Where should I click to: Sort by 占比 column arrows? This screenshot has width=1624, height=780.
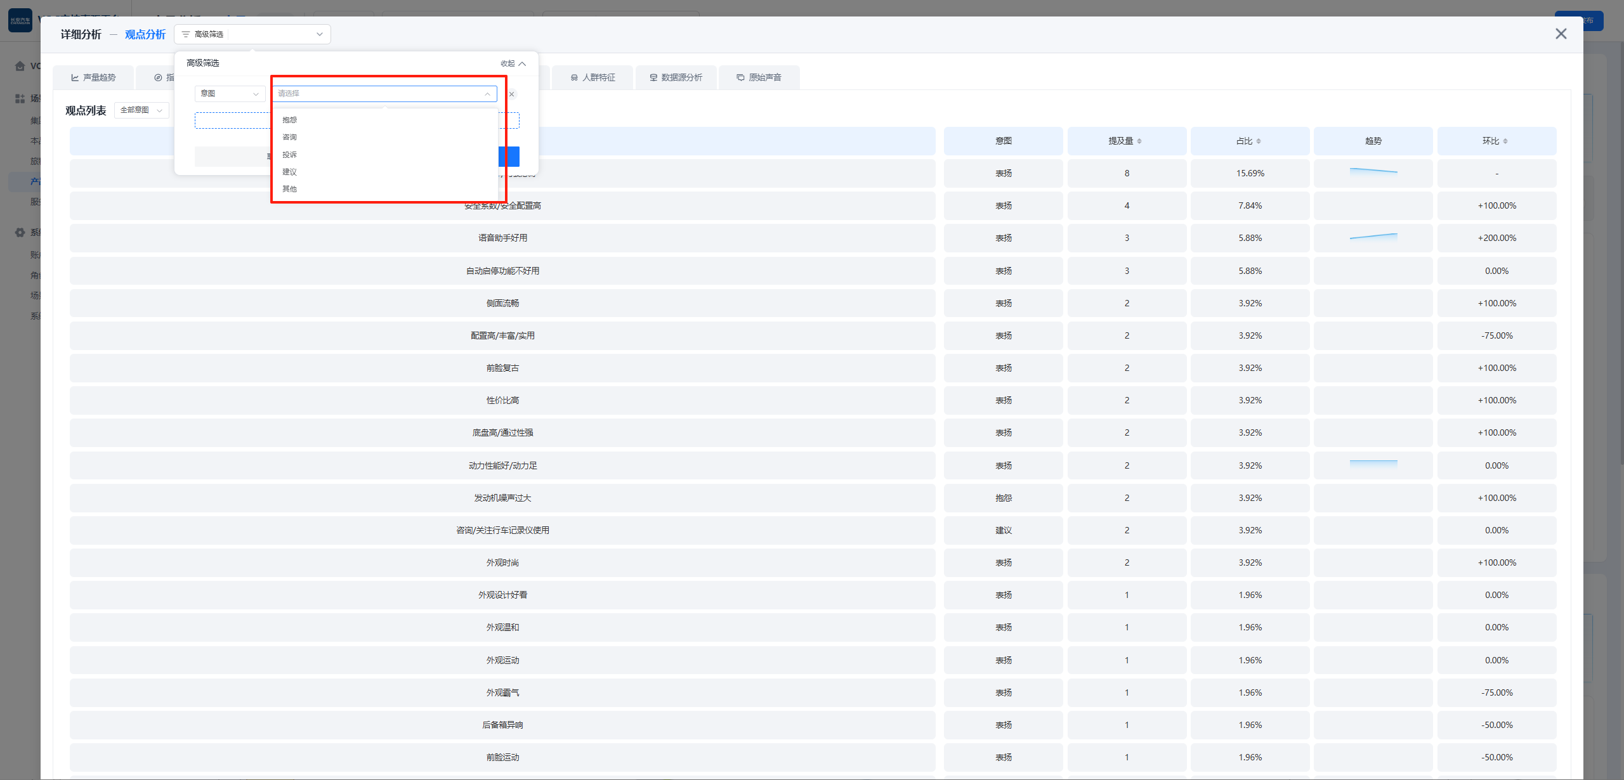coord(1259,141)
